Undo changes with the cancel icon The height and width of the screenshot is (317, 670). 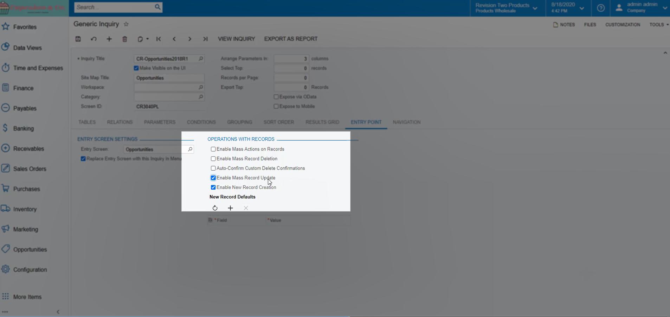(94, 39)
